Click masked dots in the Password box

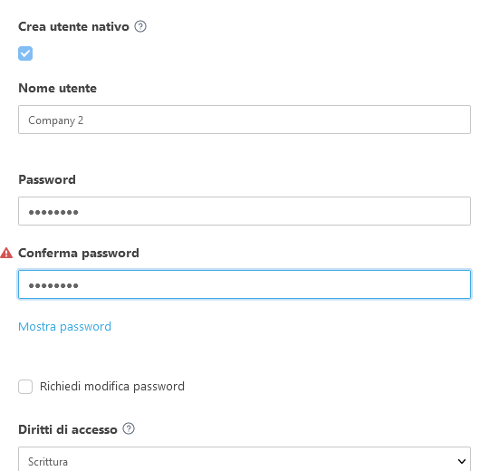pyautogui.click(x=53, y=212)
